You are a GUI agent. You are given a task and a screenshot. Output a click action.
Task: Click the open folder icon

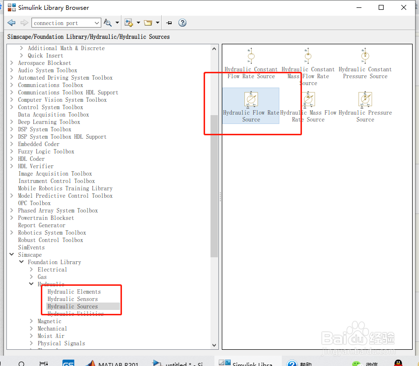148,23
